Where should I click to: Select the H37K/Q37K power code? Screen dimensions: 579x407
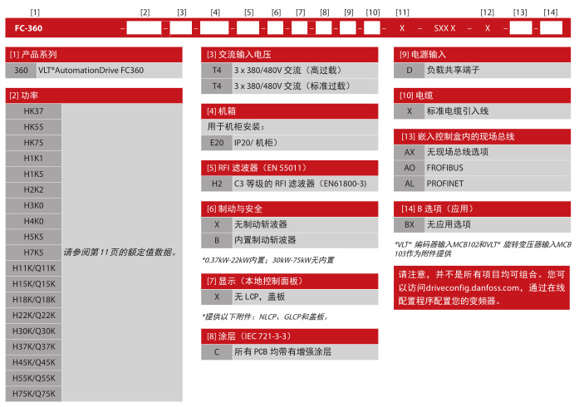[x=33, y=347]
